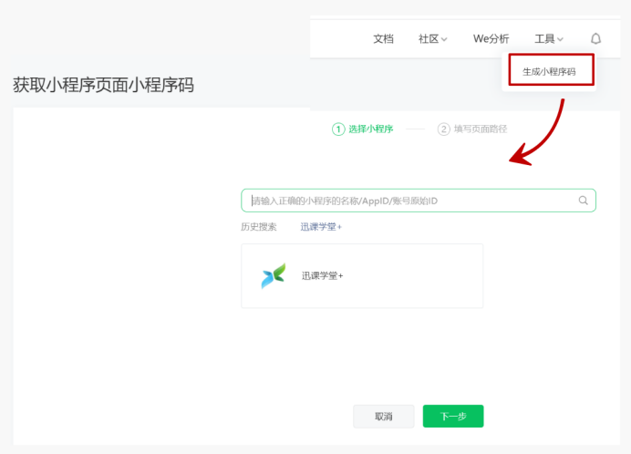The height and width of the screenshot is (454, 631).
Task: Choose 生成小程序码 from the tools menu
Action: 549,72
